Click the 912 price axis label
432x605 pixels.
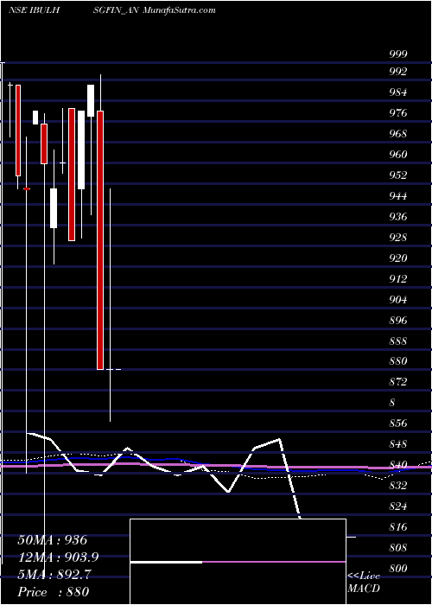[x=397, y=278]
